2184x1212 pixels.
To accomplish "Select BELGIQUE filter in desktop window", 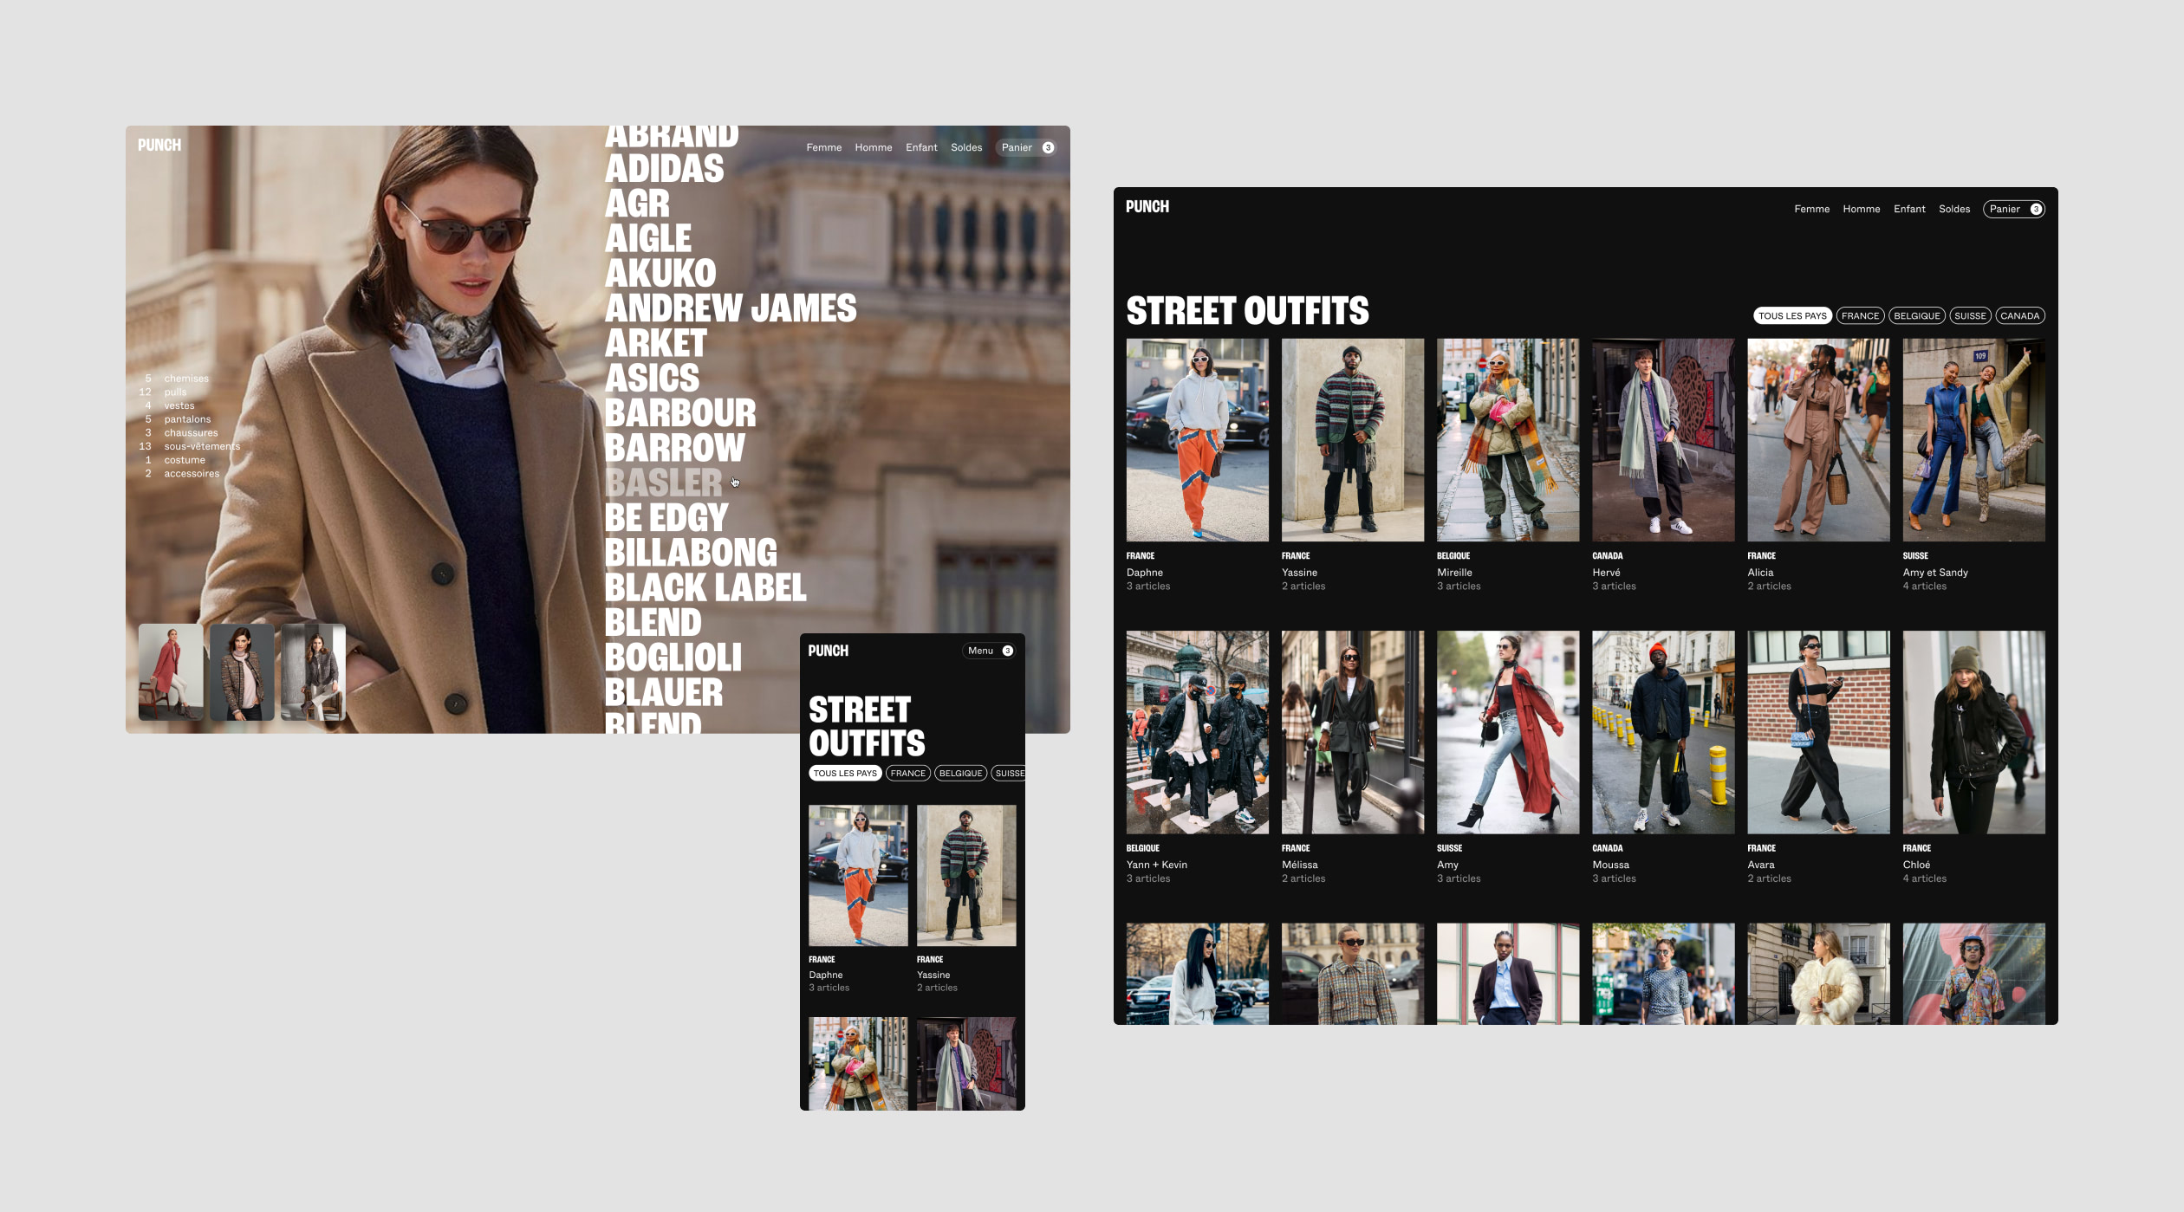I will point(1916,315).
